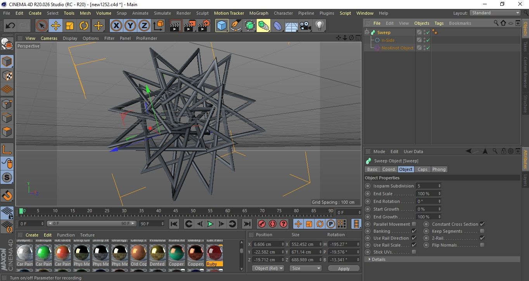Open Object (Rel) coordinate dropdown
The image size is (529, 281).
(268, 268)
